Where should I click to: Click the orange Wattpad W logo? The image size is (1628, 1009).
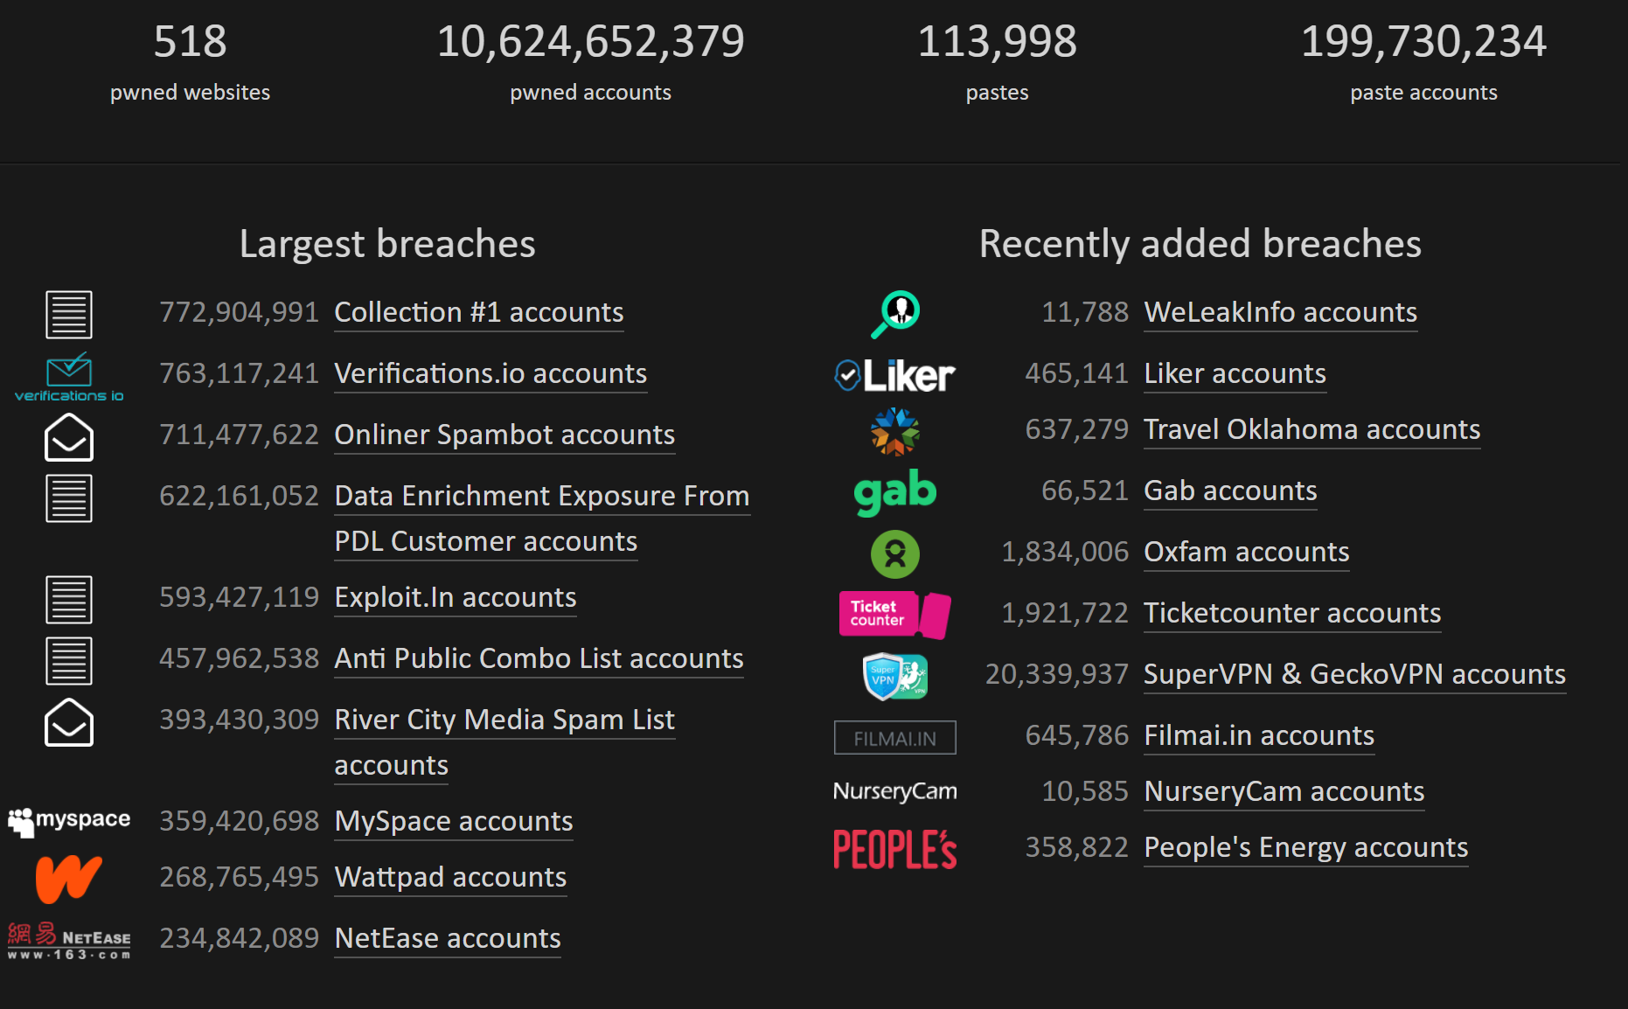69,879
